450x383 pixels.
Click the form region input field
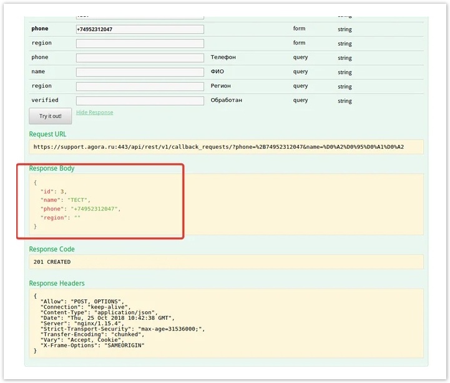[x=140, y=44]
